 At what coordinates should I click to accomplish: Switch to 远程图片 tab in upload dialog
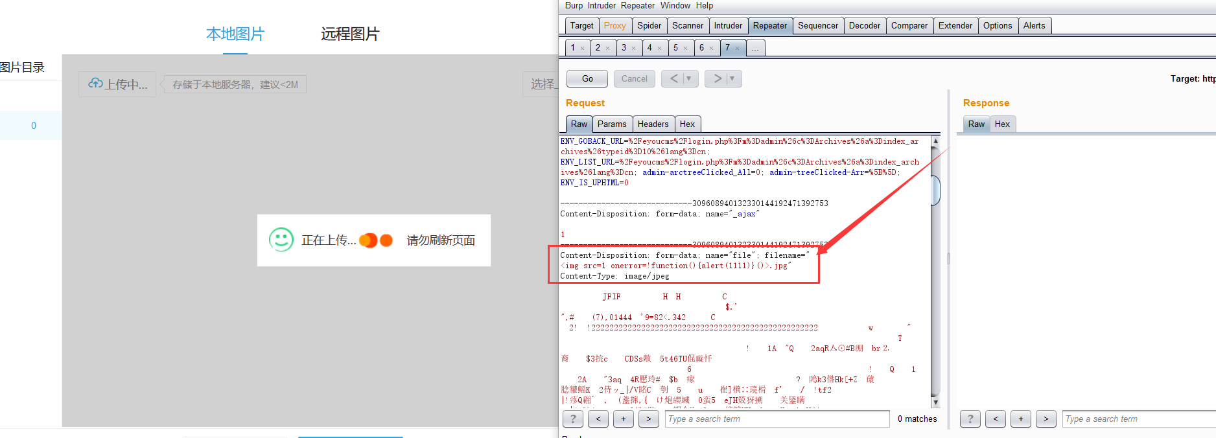pos(350,34)
